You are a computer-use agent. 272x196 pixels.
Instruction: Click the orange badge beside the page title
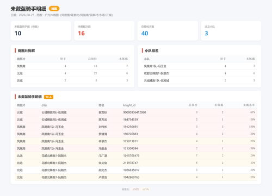click(54, 9)
